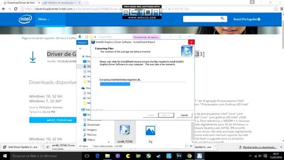The width and height of the screenshot is (284, 160).
Task: Follow Página inicial do suporte breadcrumb
Action: pyautogui.click(x=38, y=38)
